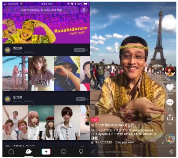The image size is (178, 158).
Task: Open the #paris hashtag in caption
Action: [103, 134]
